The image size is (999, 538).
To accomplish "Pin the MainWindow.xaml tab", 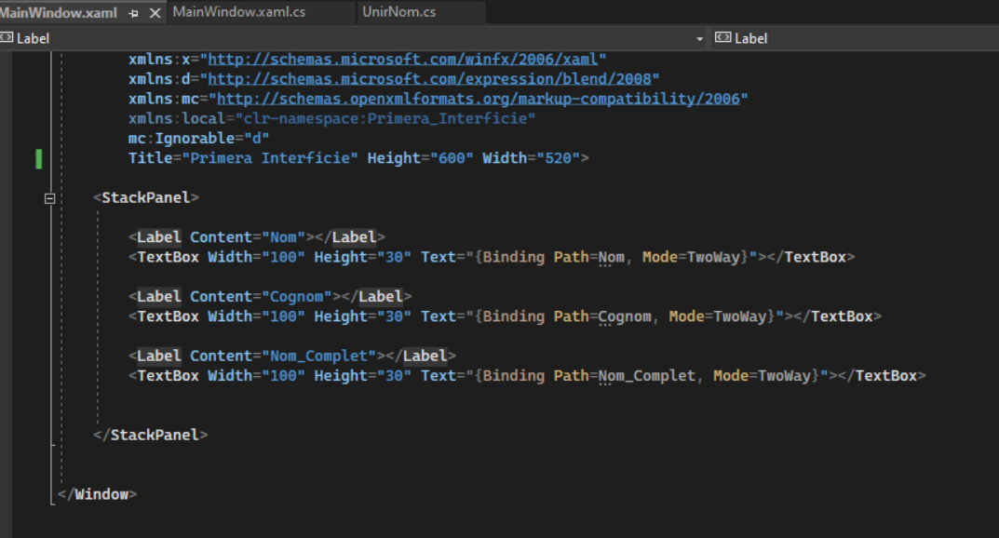I will pos(133,13).
